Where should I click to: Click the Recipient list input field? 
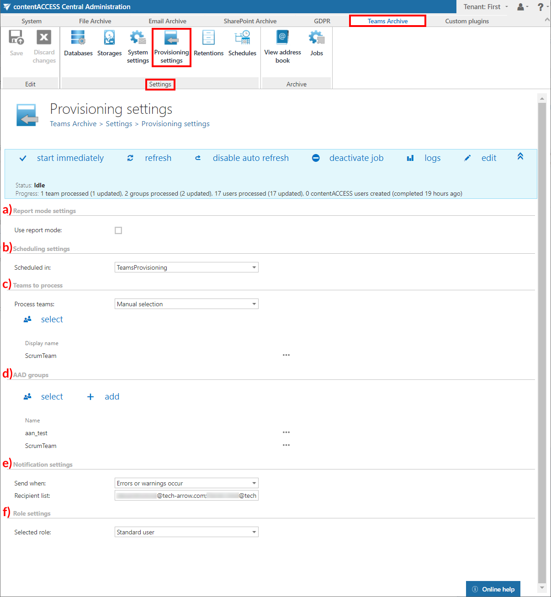click(186, 496)
